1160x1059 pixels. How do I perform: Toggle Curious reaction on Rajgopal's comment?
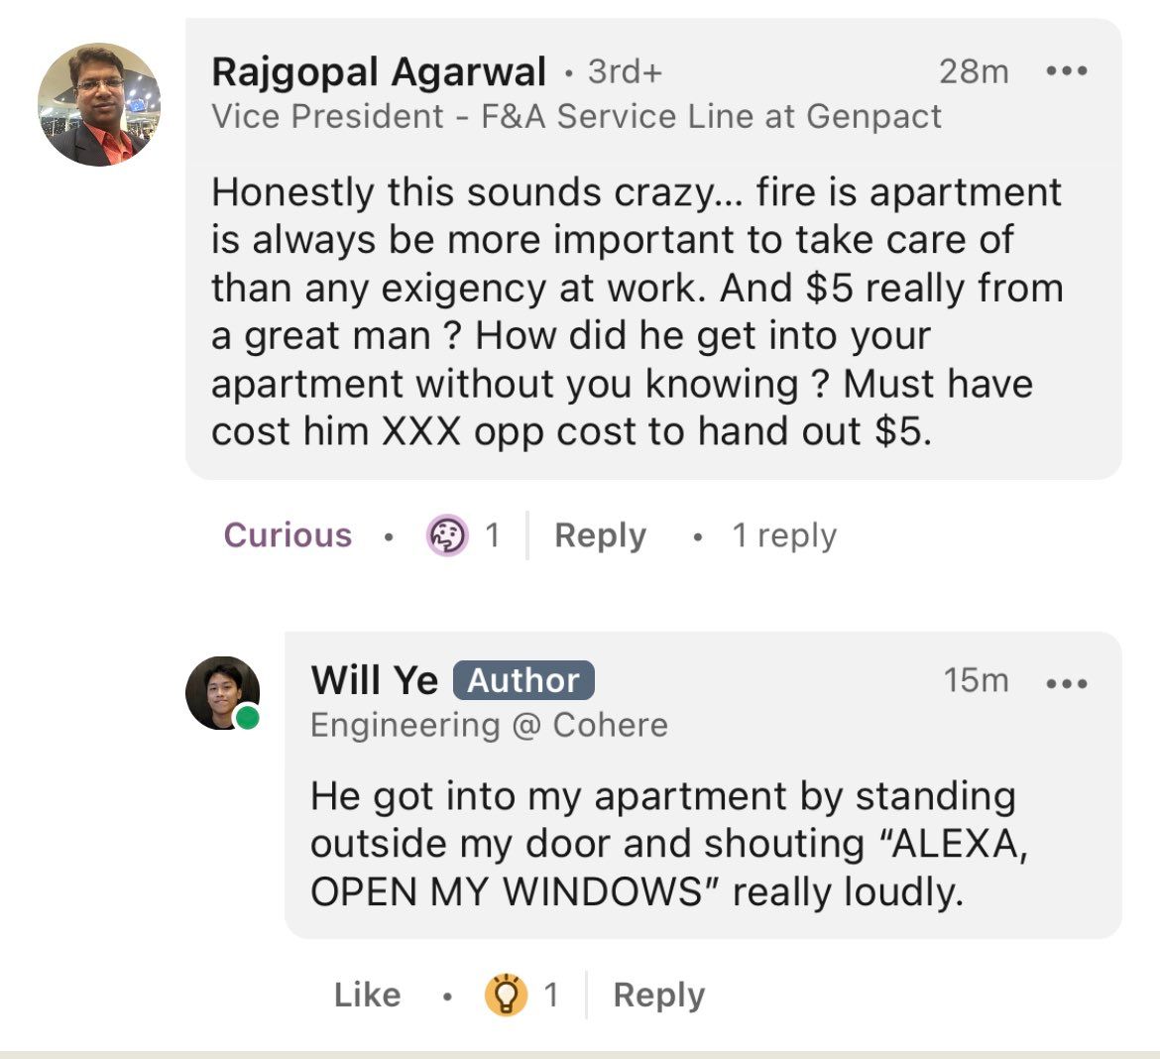(288, 535)
